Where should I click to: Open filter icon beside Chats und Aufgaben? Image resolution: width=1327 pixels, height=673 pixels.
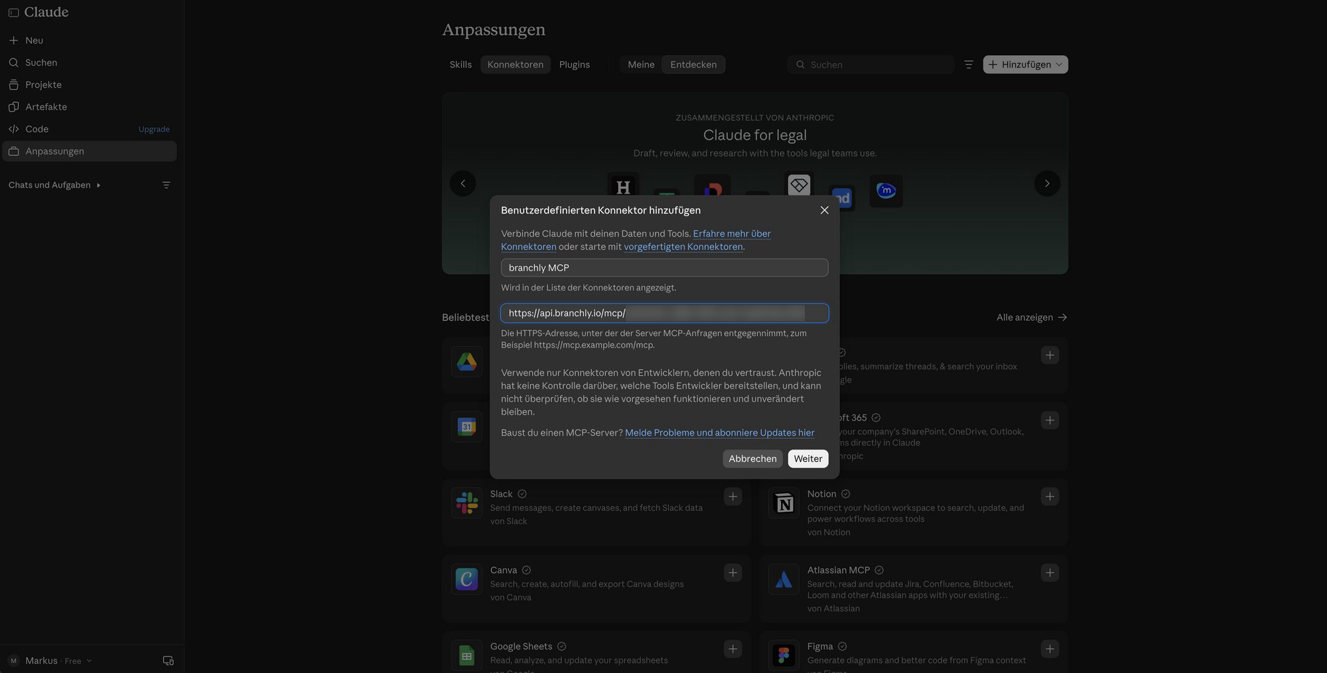tap(167, 185)
